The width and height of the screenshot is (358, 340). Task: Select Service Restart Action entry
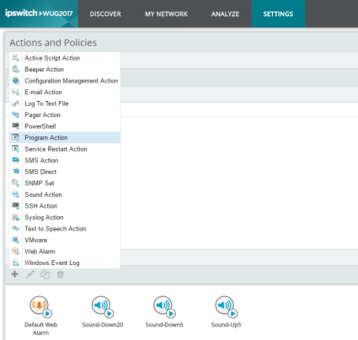pyautogui.click(x=65, y=149)
